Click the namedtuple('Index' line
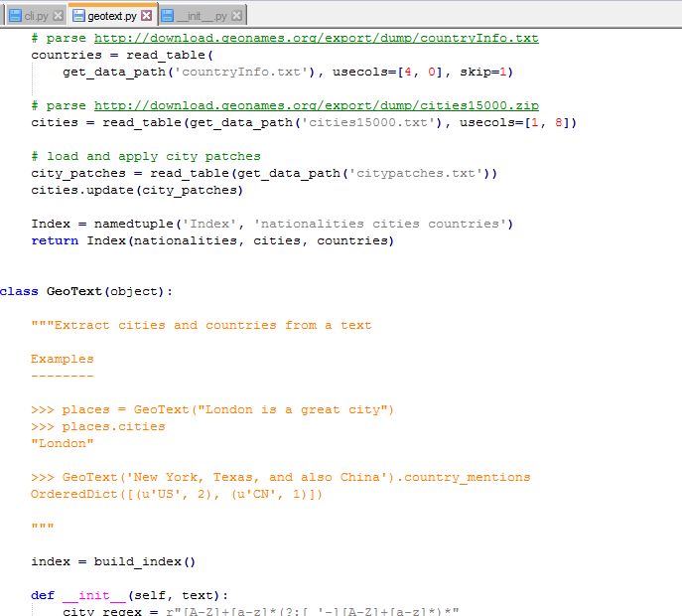 tap(272, 224)
